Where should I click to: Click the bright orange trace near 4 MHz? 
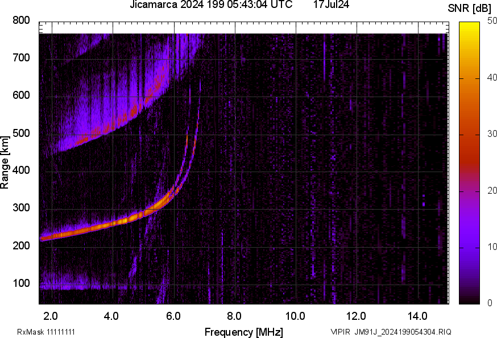pyautogui.click(x=114, y=223)
